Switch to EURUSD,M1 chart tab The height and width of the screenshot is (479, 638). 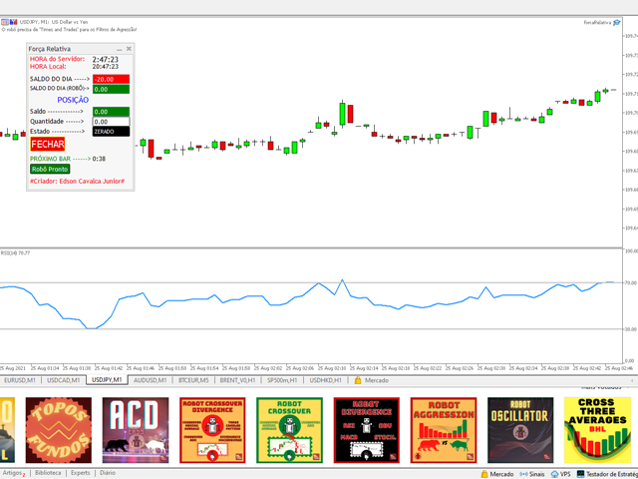click(x=20, y=380)
